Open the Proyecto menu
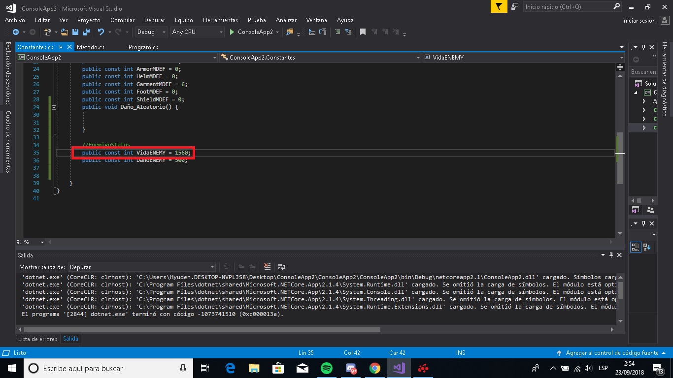 coord(89,20)
